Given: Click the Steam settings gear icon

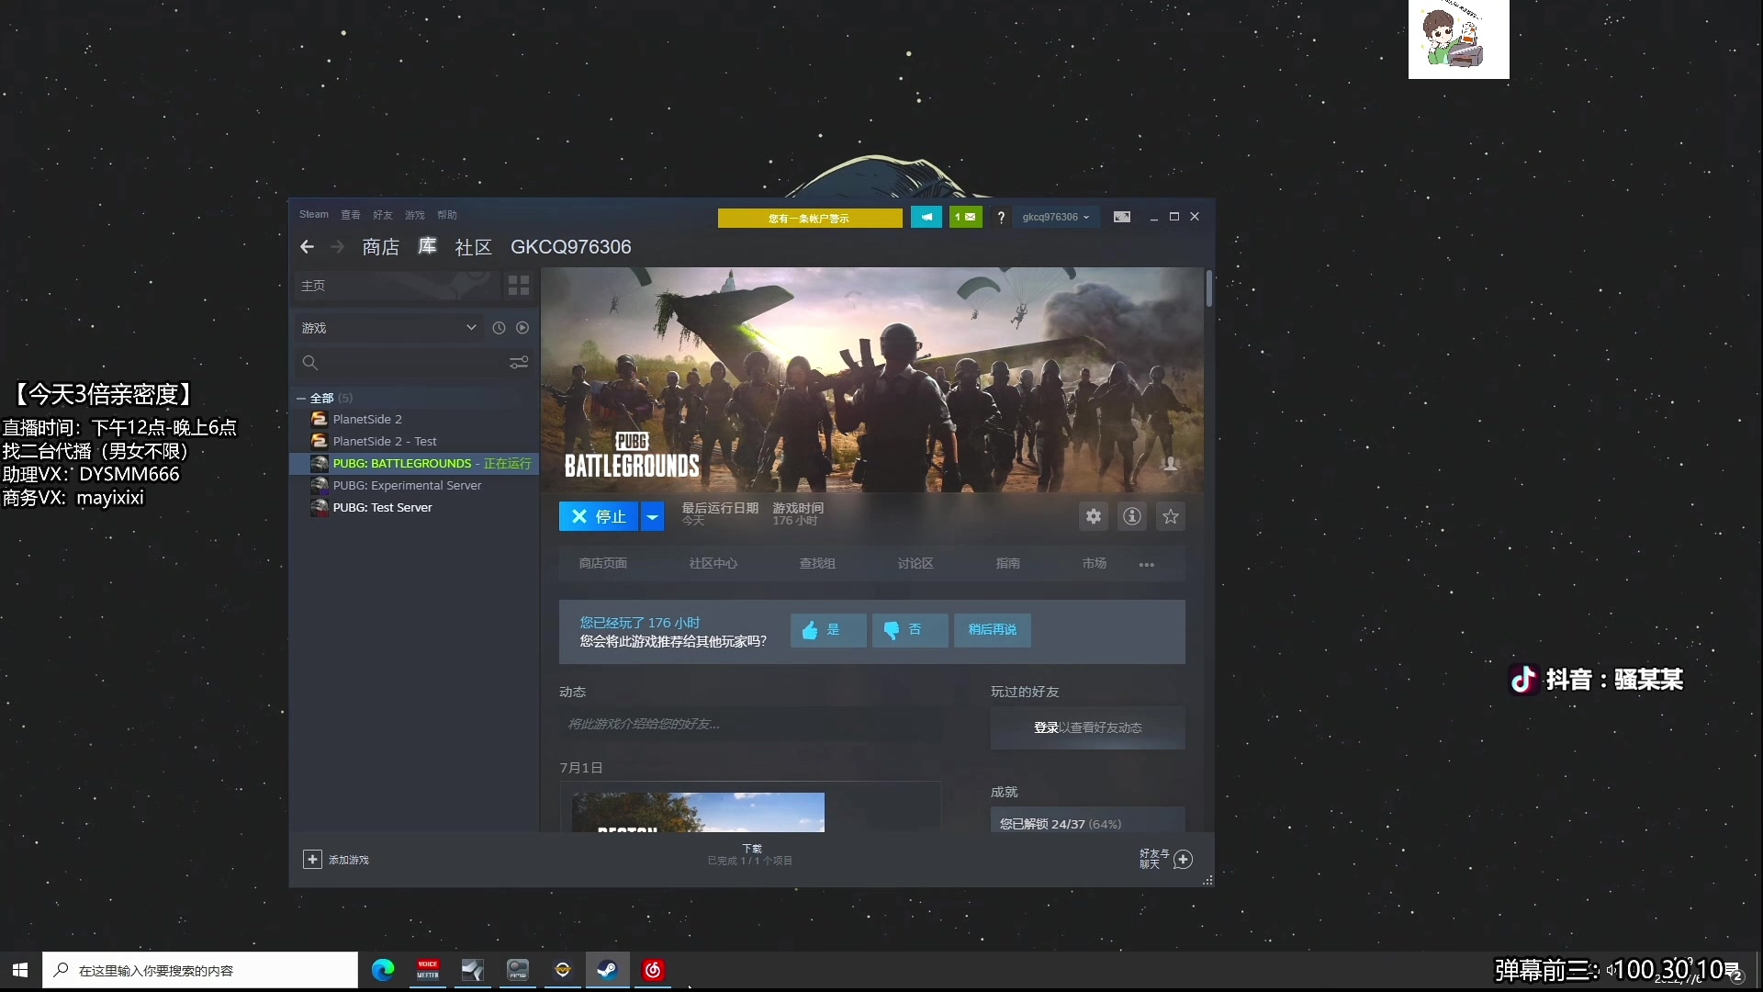Looking at the screenshot, I should coord(1092,516).
